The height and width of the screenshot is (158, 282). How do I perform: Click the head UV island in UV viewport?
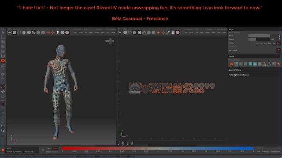134,88
